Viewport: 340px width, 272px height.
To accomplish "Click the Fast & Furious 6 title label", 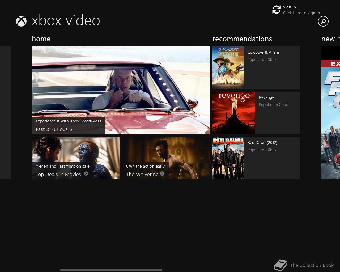I will point(54,129).
